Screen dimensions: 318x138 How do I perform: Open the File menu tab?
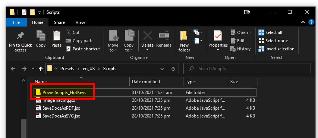tap(16, 22)
